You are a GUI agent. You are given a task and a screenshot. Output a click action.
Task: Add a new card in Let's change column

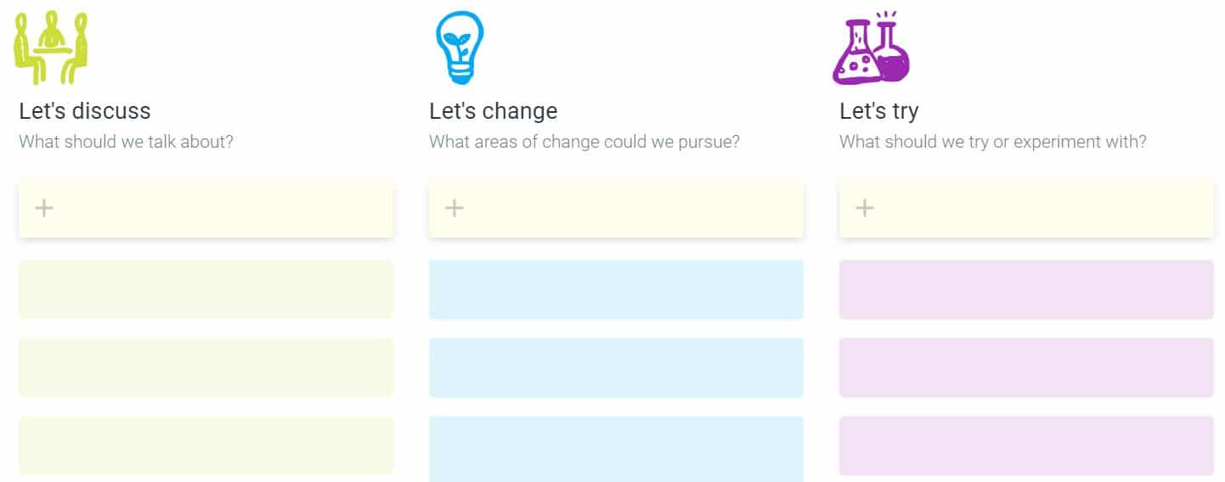click(x=616, y=209)
